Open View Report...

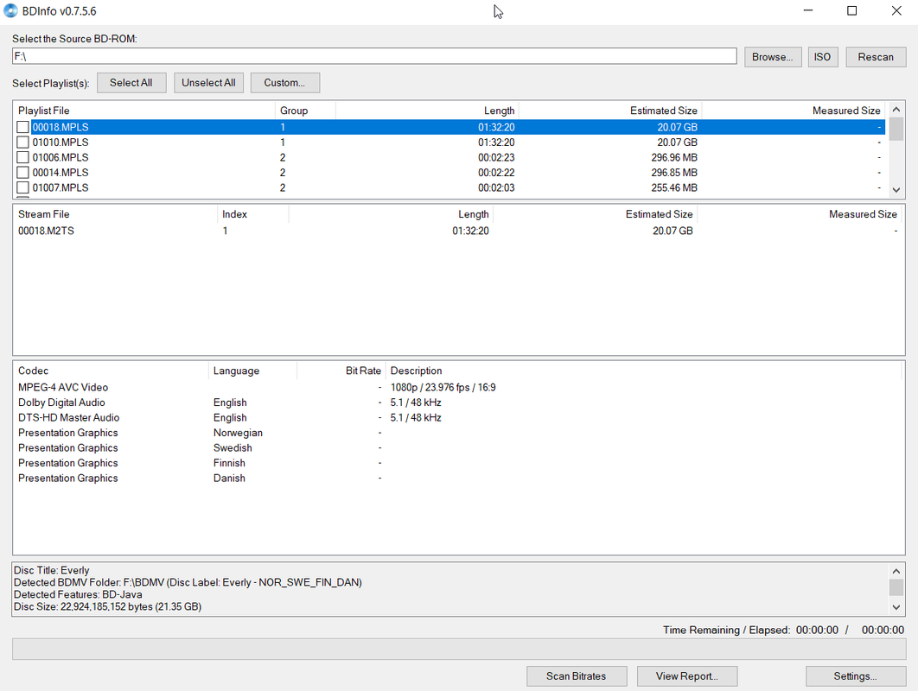point(686,675)
